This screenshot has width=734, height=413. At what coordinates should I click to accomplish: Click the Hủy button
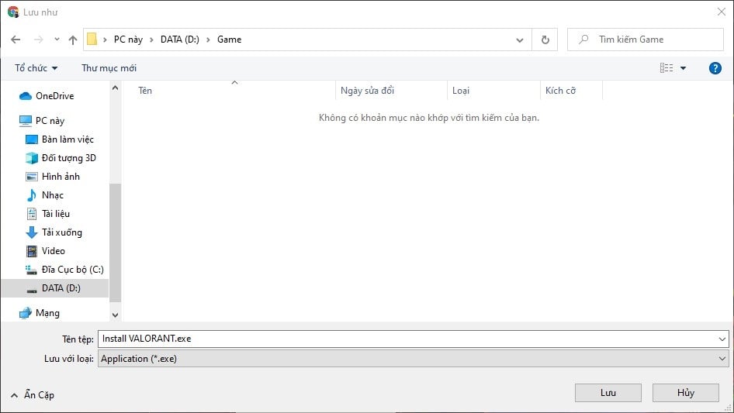[685, 393]
